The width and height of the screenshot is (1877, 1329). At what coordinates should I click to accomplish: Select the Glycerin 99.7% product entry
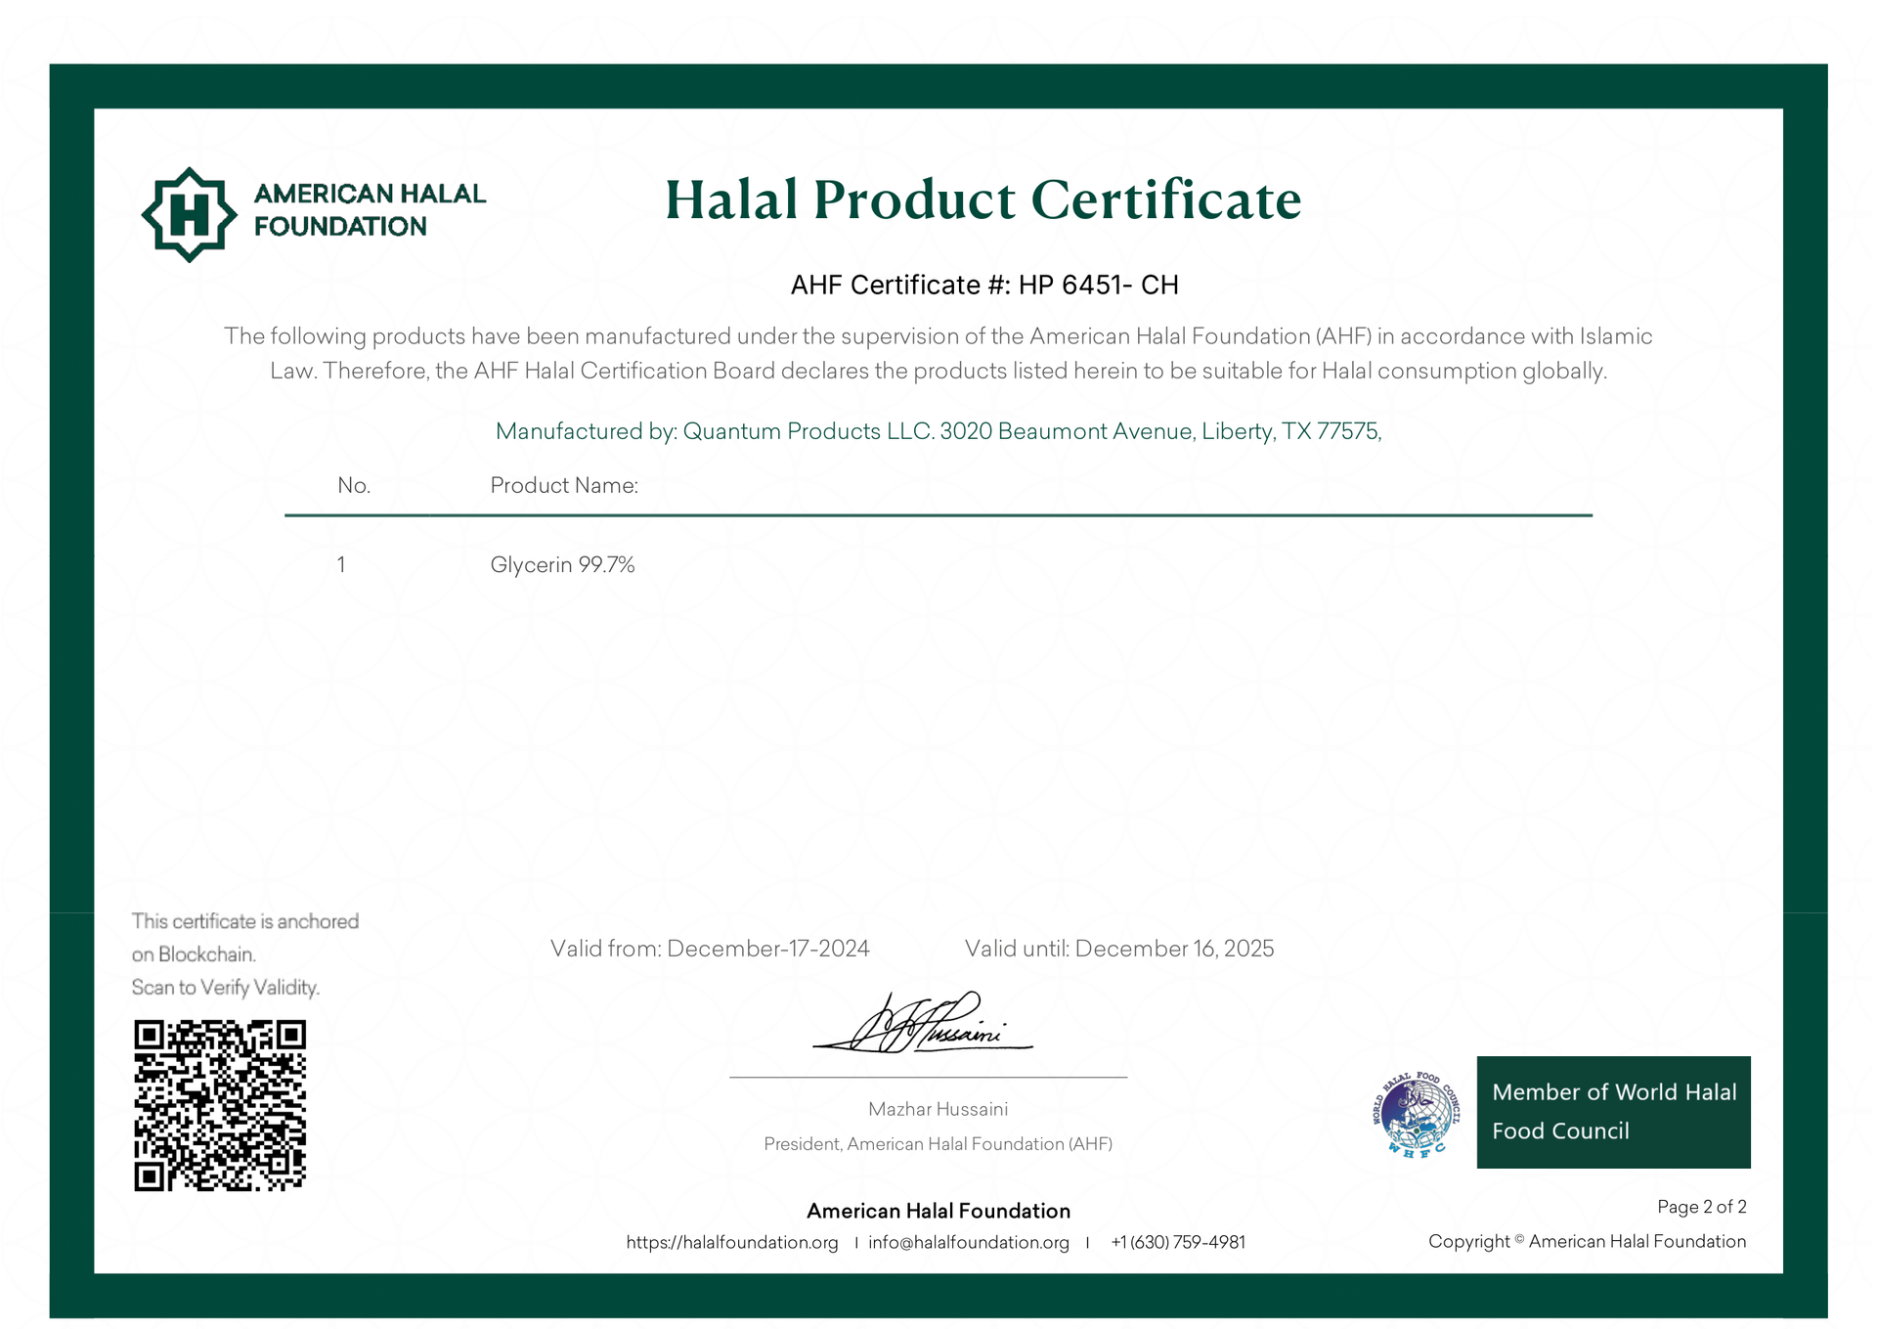click(562, 564)
